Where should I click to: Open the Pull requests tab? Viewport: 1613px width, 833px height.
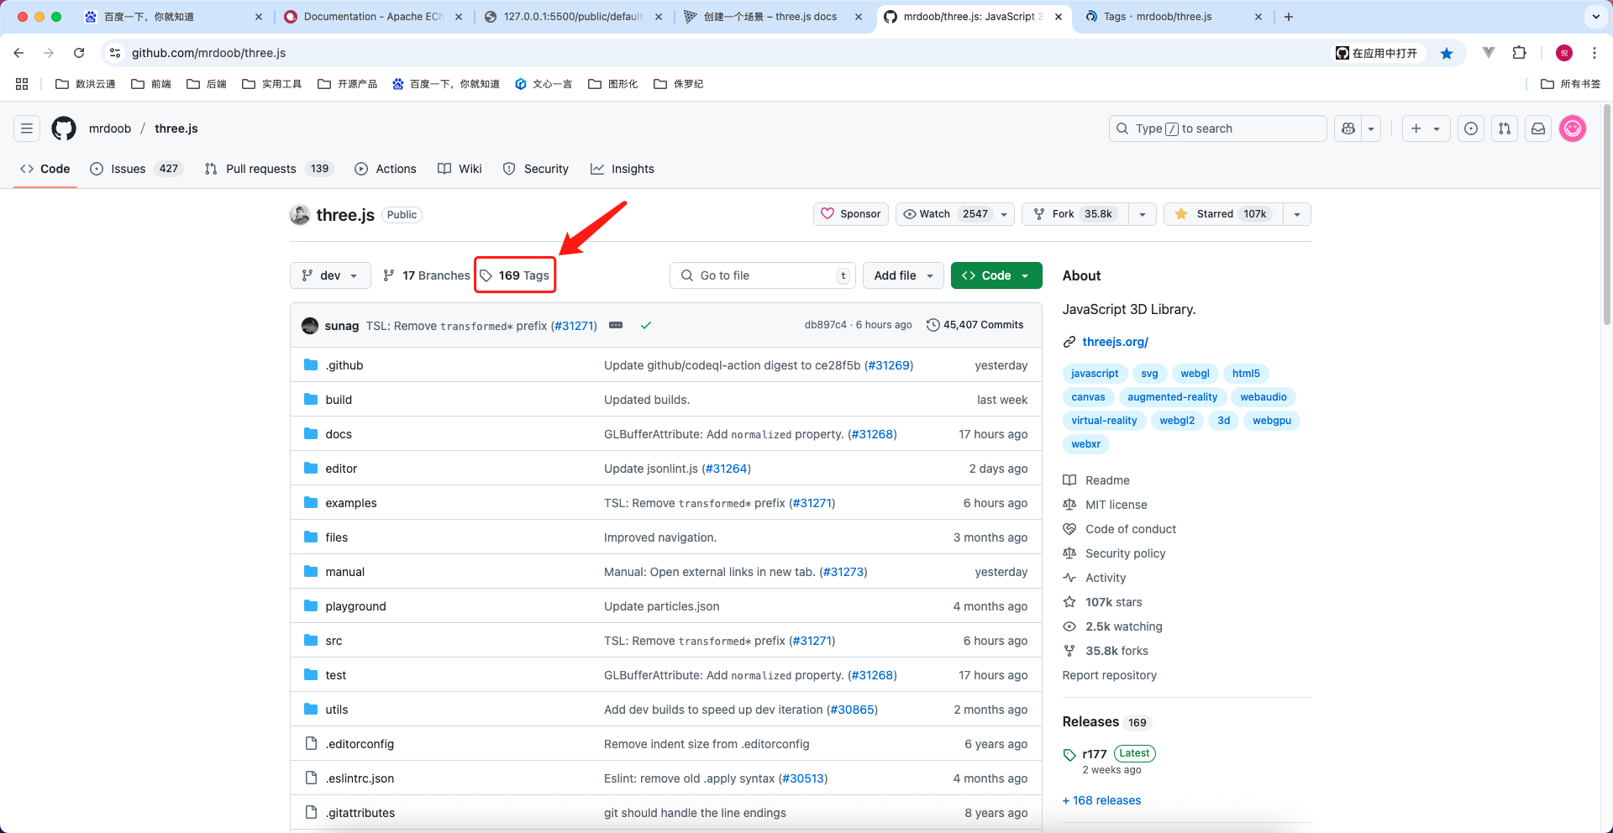(x=269, y=169)
